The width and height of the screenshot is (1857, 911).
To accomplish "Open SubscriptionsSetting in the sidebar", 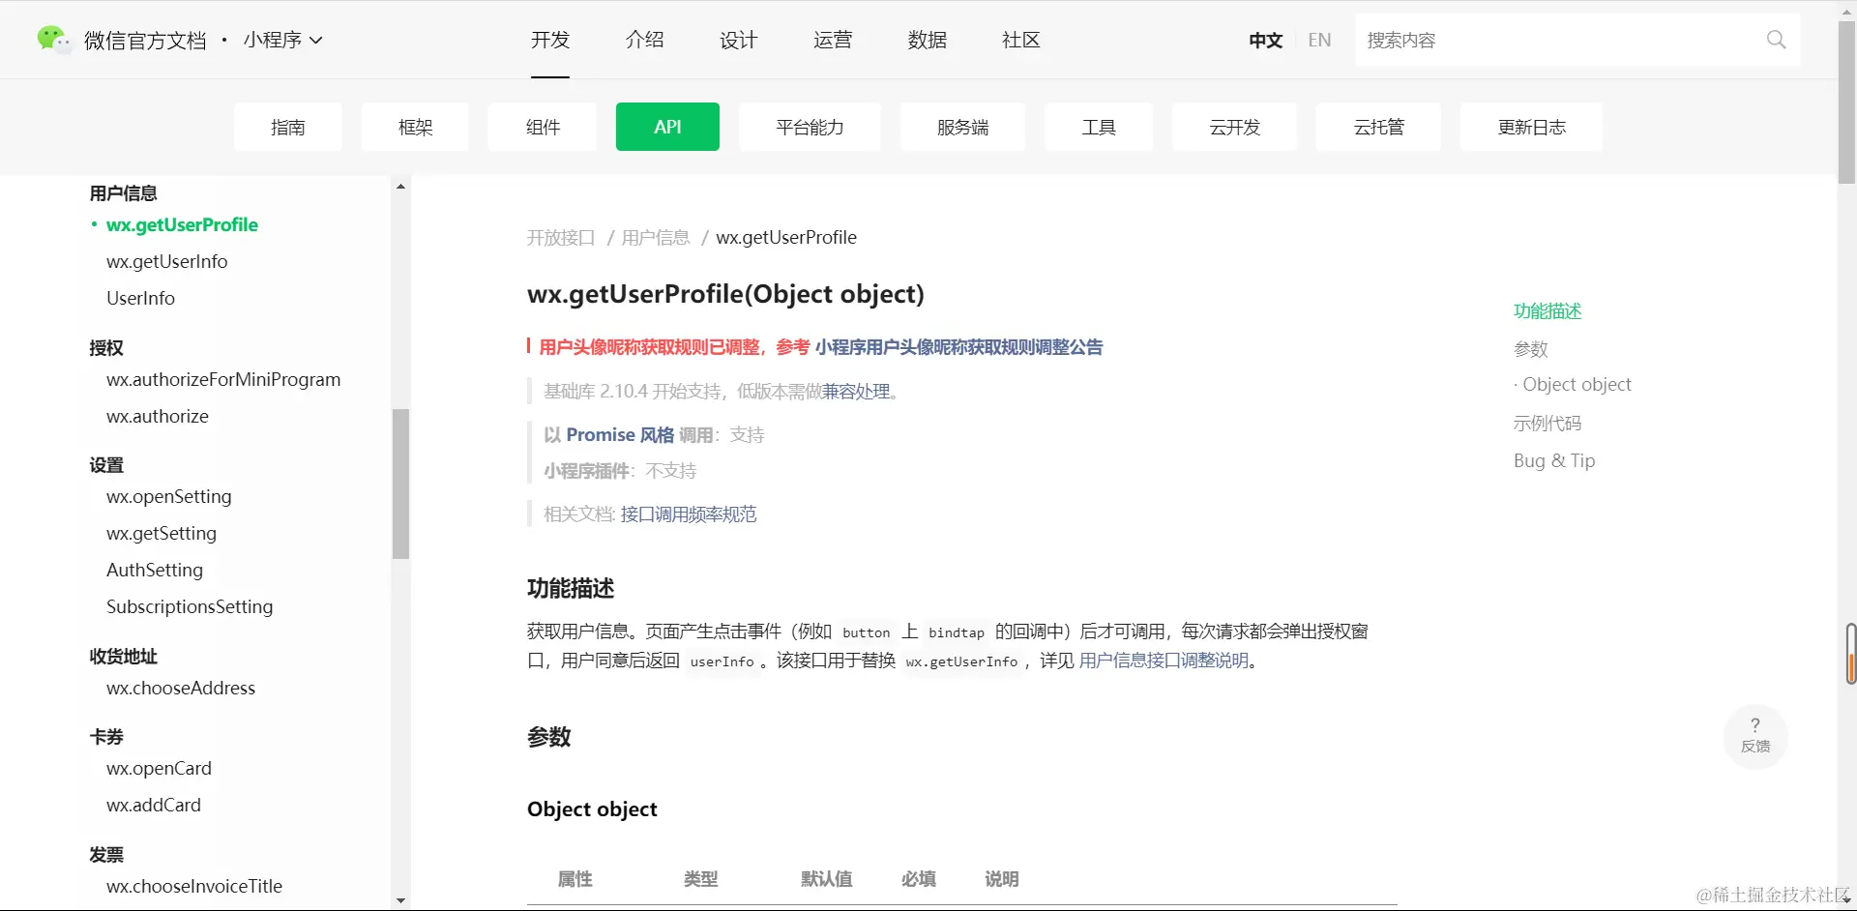I will coord(190,606).
